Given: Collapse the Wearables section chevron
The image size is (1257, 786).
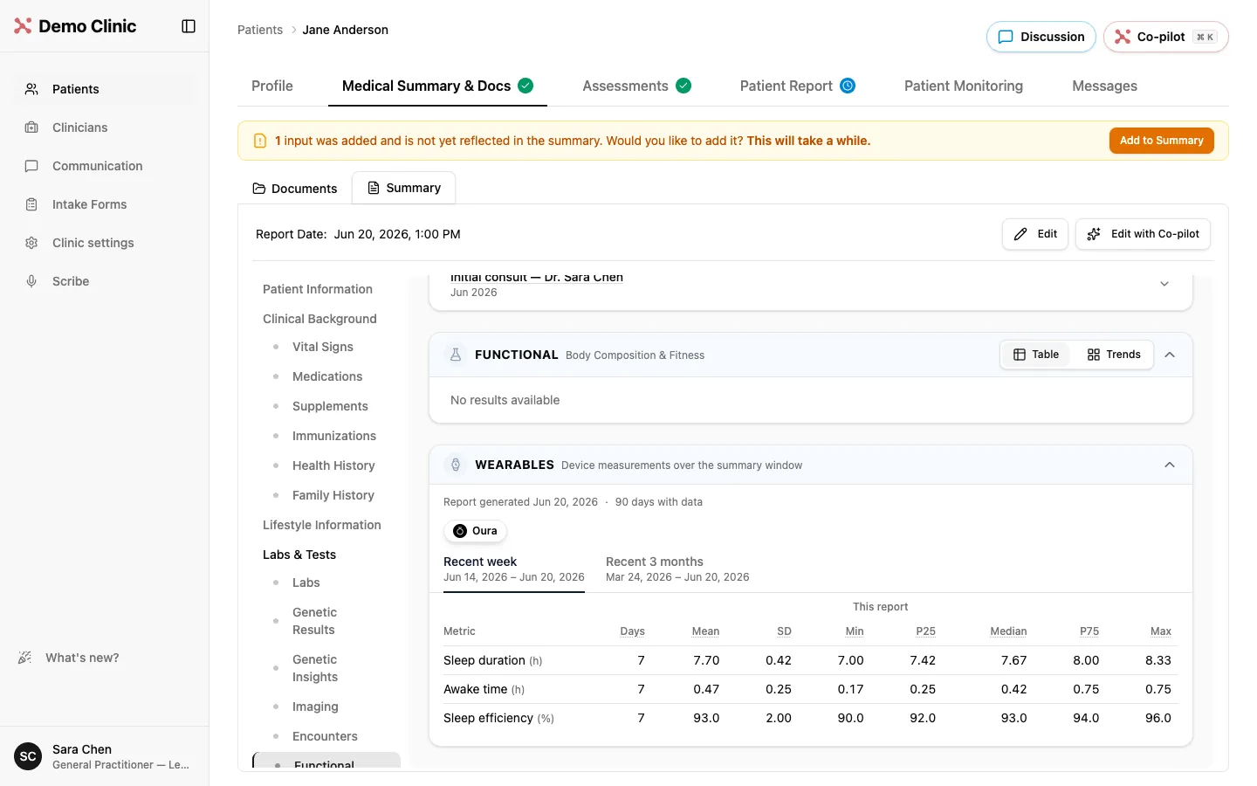Looking at the screenshot, I should pyautogui.click(x=1170, y=465).
